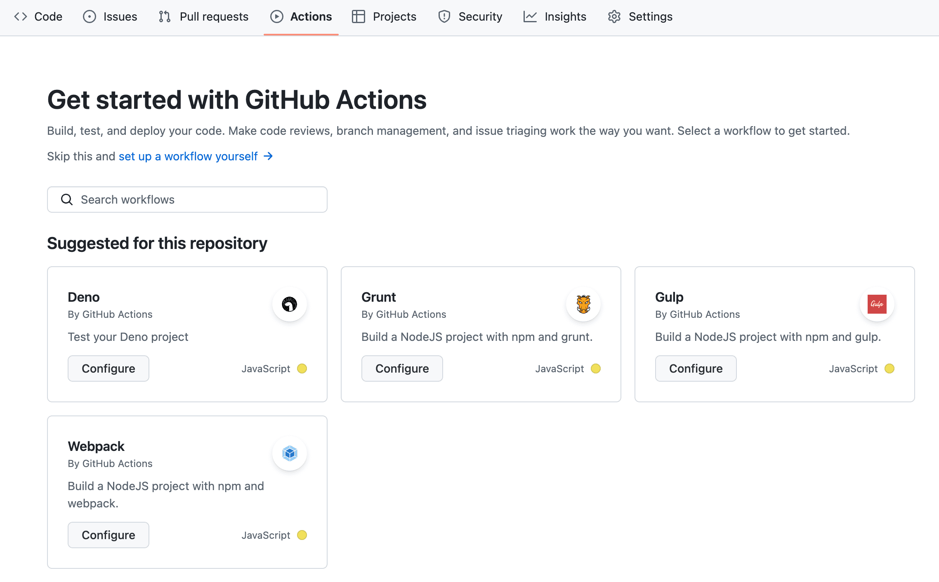Click the Deno logo icon
The width and height of the screenshot is (939, 582).
289,304
